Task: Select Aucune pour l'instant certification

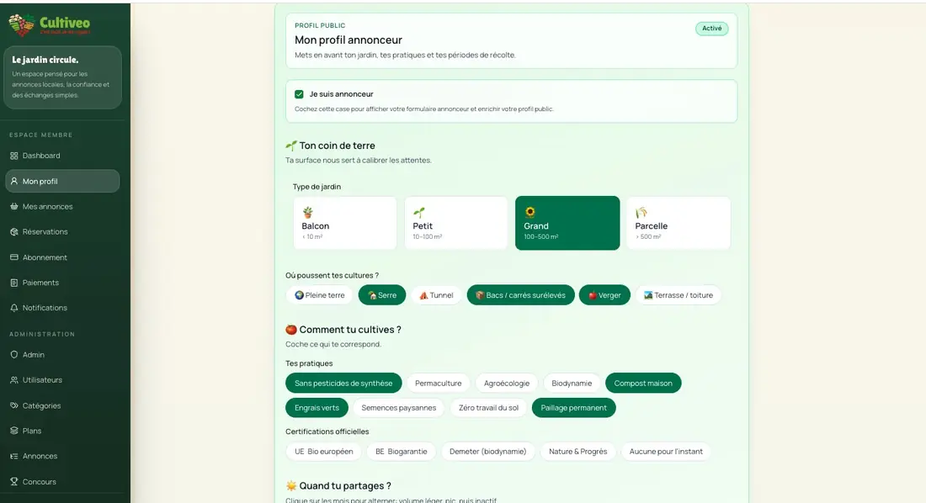Action: click(666, 452)
